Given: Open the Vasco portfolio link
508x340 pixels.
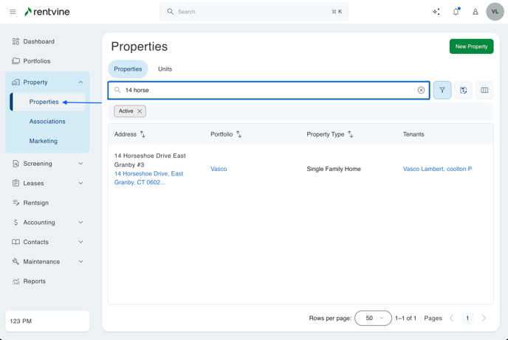Looking at the screenshot, I should (219, 169).
